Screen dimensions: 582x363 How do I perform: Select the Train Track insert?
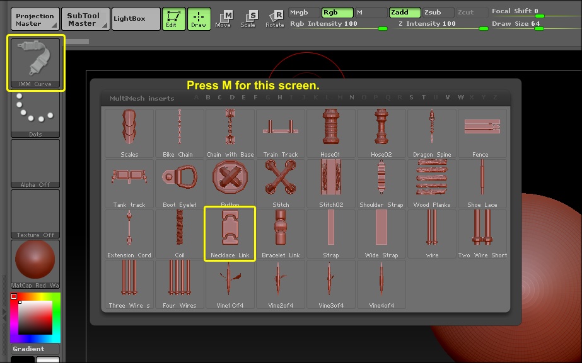point(281,133)
